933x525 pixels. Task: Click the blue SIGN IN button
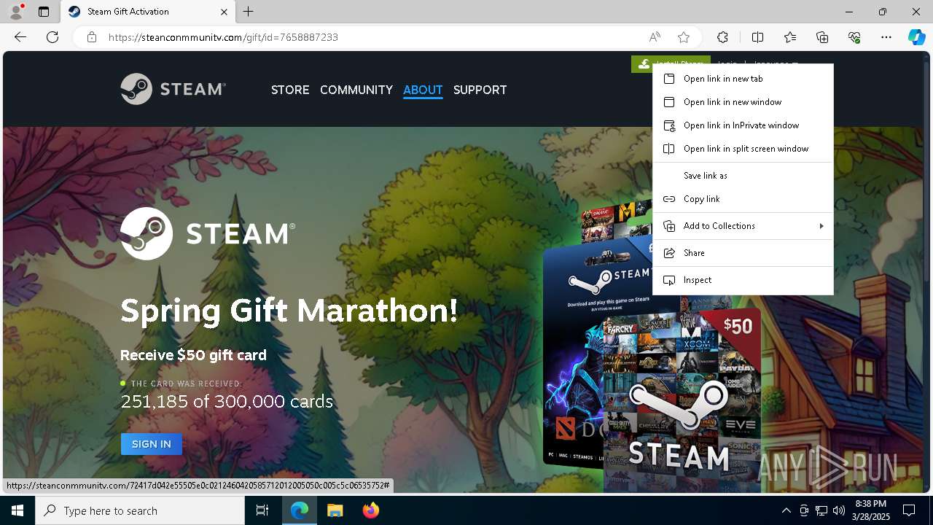click(152, 444)
